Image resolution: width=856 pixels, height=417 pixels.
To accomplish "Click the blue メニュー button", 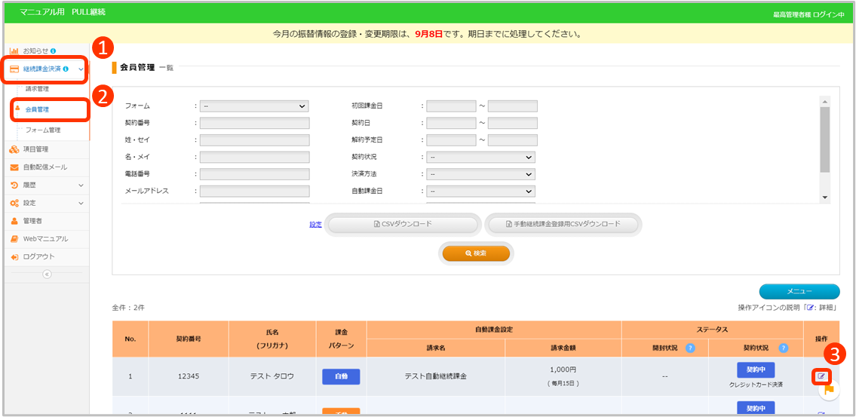I will 799,292.
